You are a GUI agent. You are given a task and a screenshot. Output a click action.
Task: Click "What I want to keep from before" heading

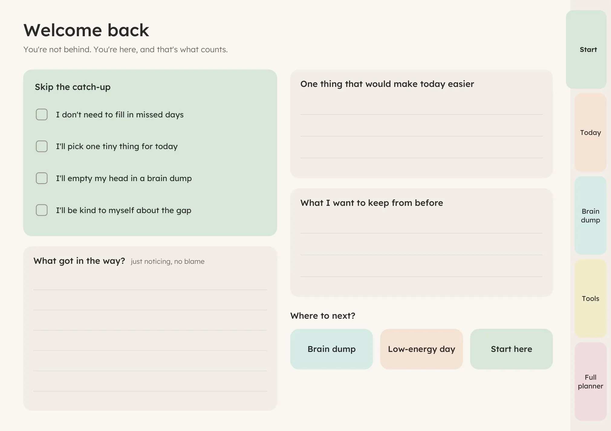372,203
